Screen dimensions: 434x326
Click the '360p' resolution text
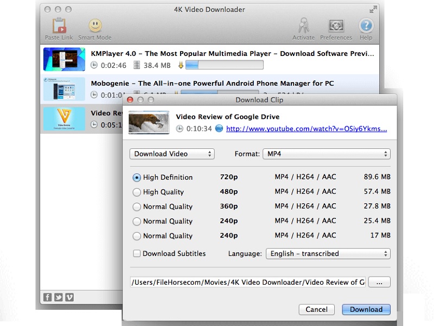[x=229, y=206]
